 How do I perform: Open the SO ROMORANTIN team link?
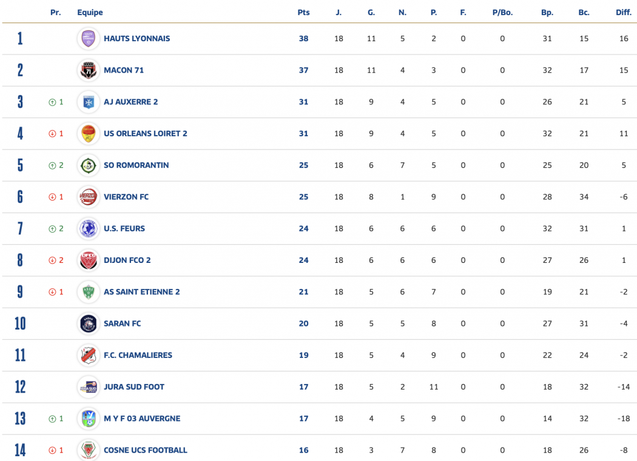[136, 165]
